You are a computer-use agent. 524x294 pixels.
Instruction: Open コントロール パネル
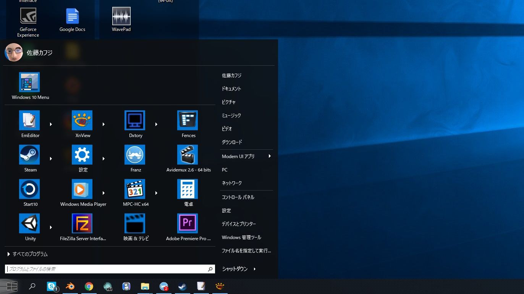click(238, 197)
